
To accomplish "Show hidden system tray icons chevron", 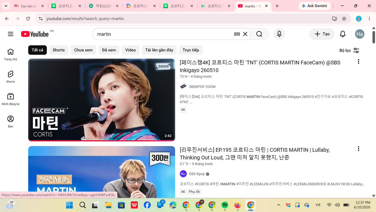I will [x=279, y=205].
